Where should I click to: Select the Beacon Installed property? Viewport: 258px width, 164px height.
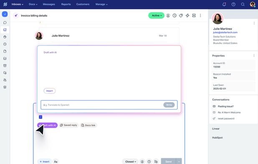pyautogui.click(x=233, y=76)
